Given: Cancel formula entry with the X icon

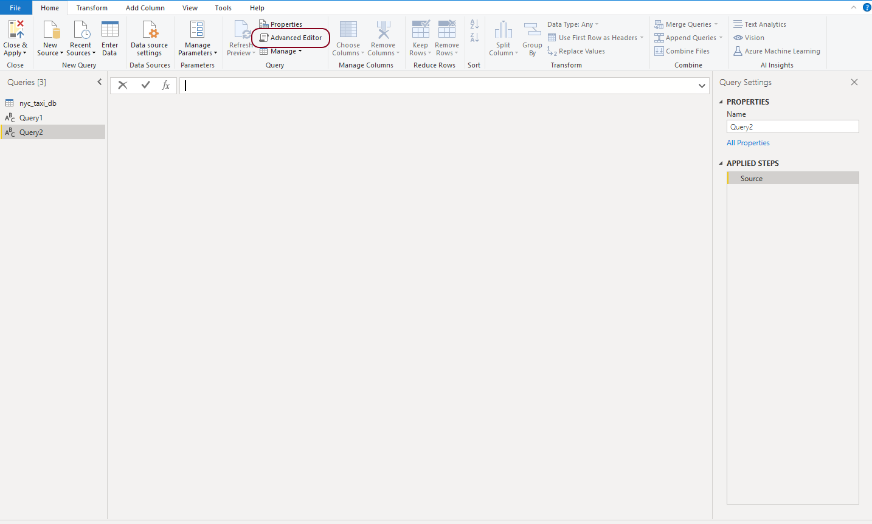Looking at the screenshot, I should point(123,86).
